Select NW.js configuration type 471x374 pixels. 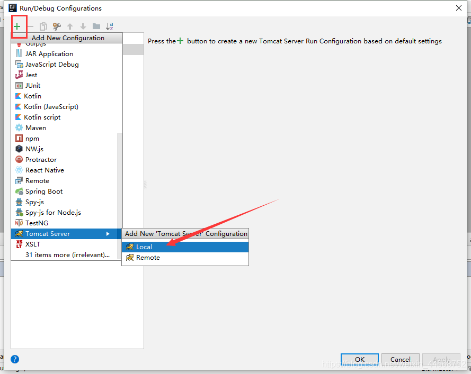(x=64, y=149)
